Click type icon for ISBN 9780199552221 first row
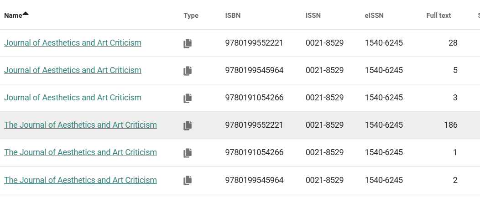Screen dimensions: 480x208 pos(188,43)
